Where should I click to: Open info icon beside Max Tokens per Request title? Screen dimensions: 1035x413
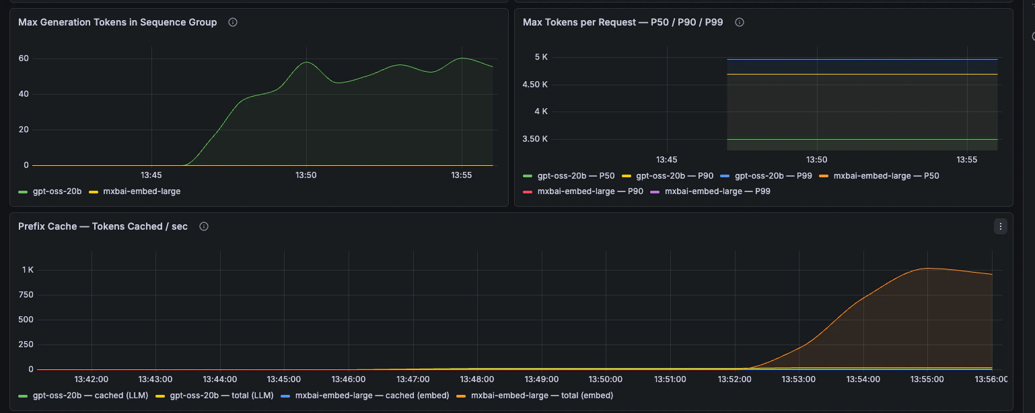tap(739, 22)
